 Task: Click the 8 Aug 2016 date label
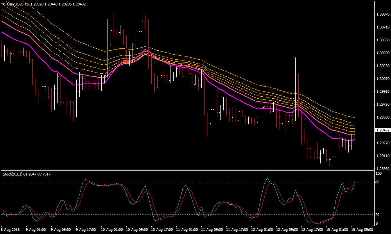tap(11, 230)
